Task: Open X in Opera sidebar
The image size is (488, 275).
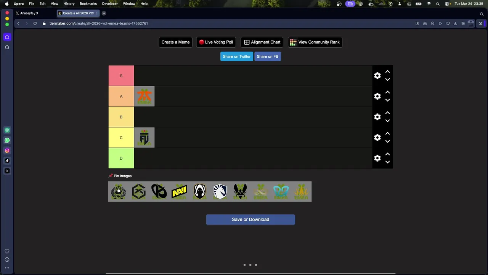Action: click(x=7, y=171)
